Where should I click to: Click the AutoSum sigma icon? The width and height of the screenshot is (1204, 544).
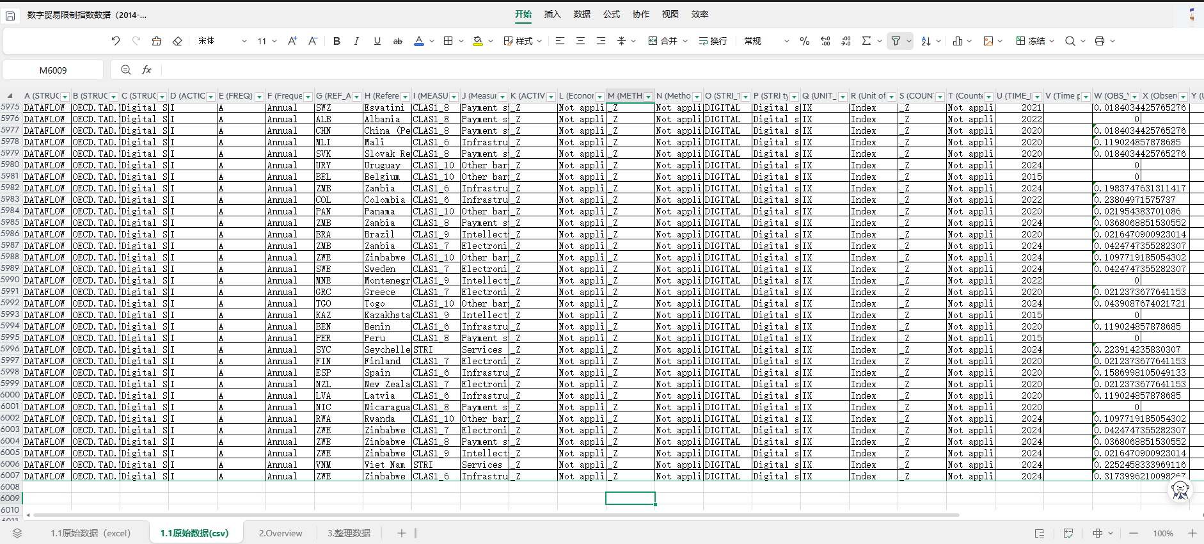click(866, 41)
